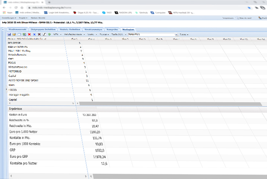The image size is (267, 179).
Task: Open the Tarife 2021 dropdown
Action: [x=119, y=34]
